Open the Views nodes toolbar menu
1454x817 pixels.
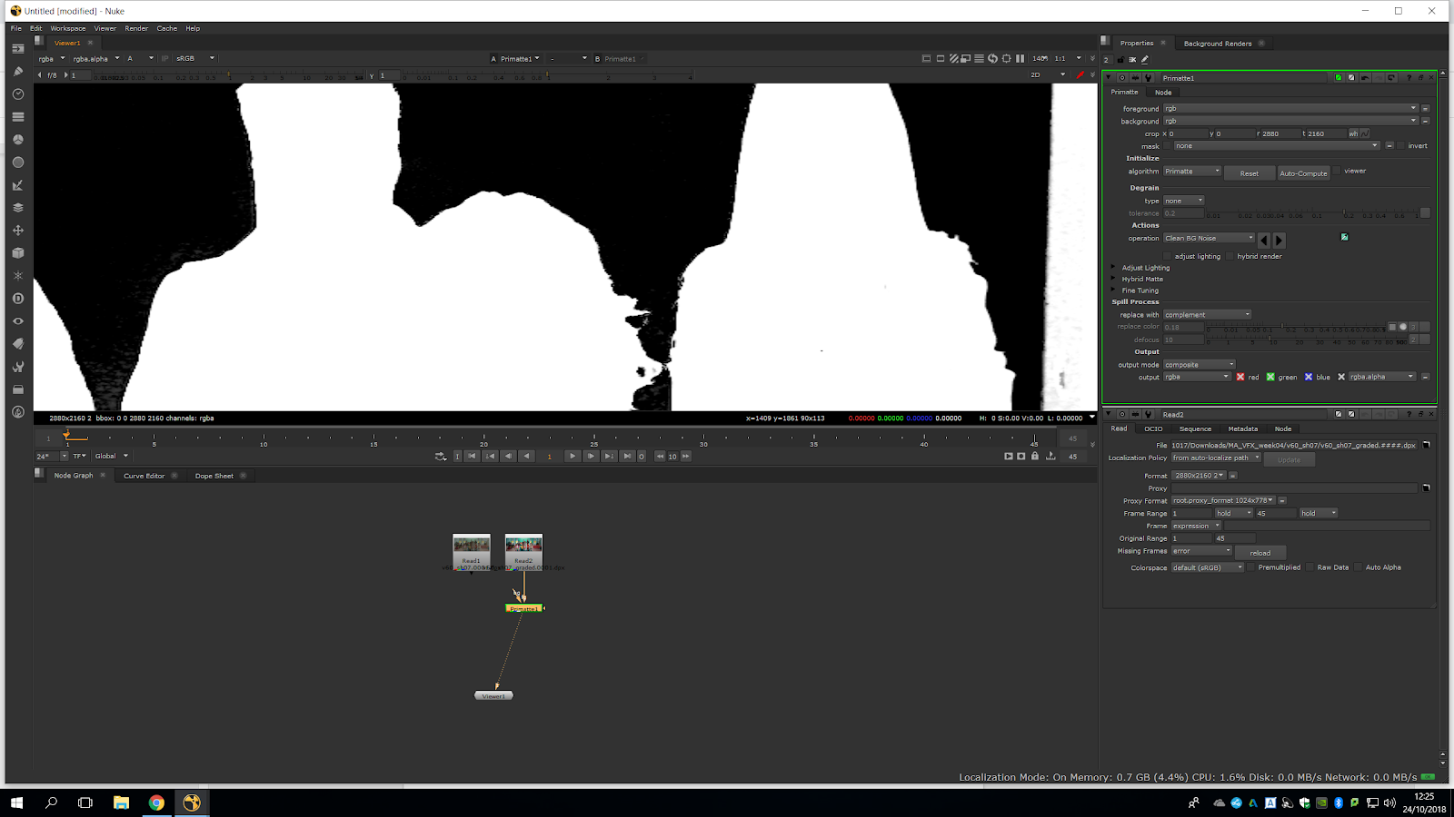(x=17, y=321)
